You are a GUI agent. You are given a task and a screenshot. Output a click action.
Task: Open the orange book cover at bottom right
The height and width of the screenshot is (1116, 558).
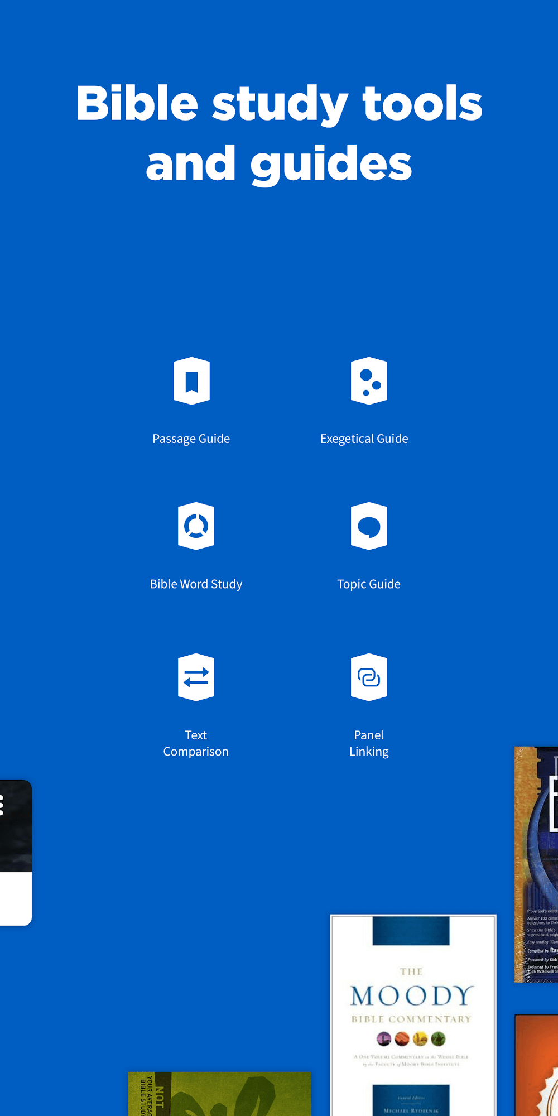click(537, 1066)
